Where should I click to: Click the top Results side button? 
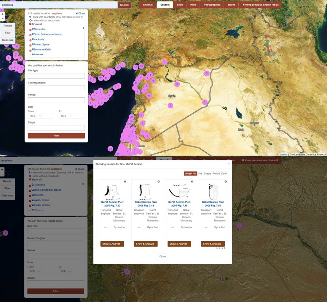click(8, 26)
